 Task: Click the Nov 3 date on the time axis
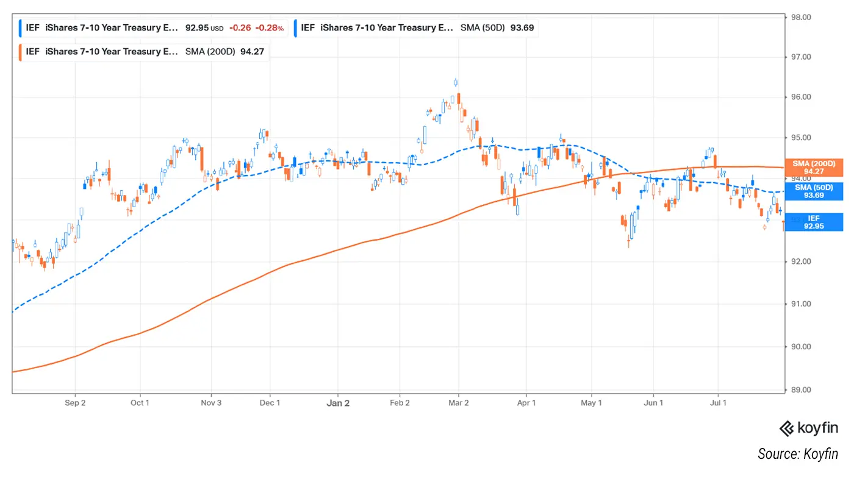click(210, 403)
